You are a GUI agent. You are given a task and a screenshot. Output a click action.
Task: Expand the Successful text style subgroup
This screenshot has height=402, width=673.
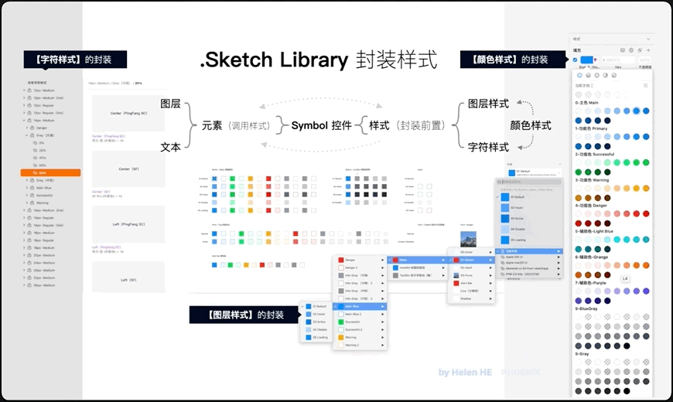click(x=26, y=196)
